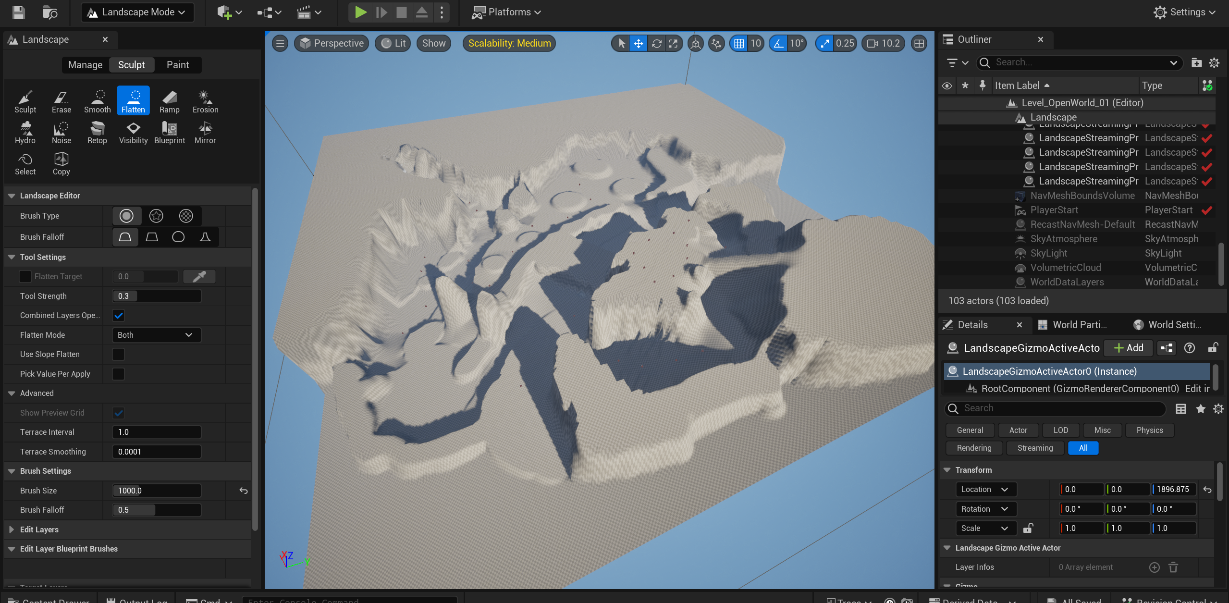The width and height of the screenshot is (1229, 603).
Task: Choose the Select region tool
Action: pos(25,164)
